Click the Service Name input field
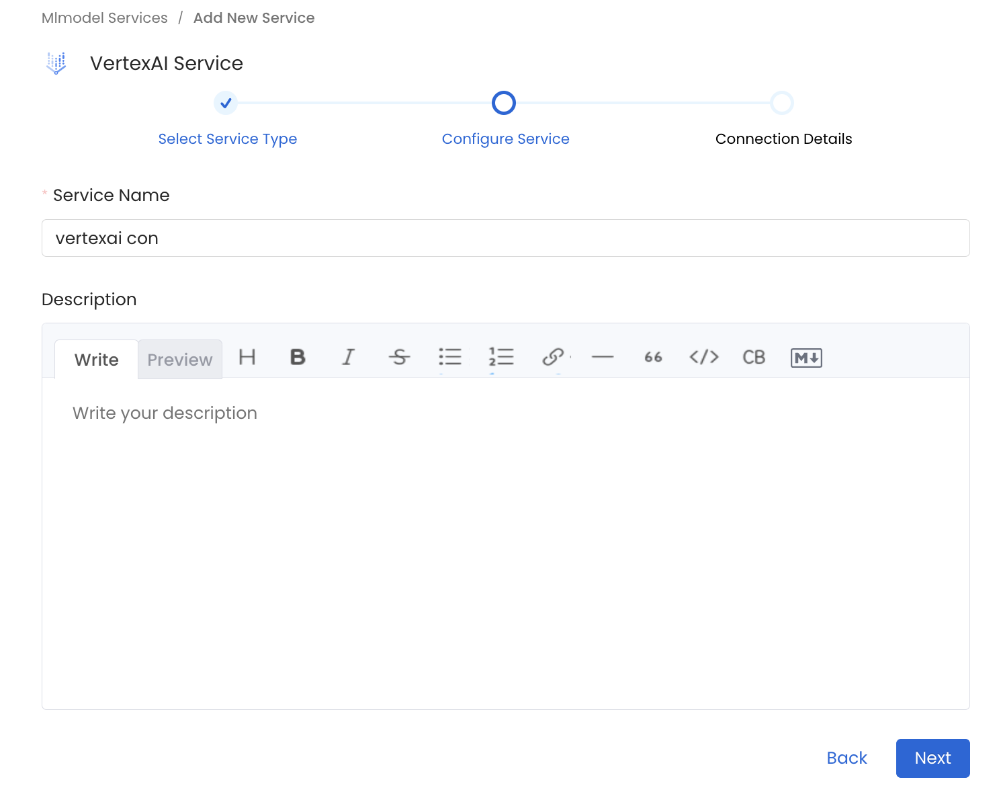Screen dimensions: 1001x796 (505, 238)
